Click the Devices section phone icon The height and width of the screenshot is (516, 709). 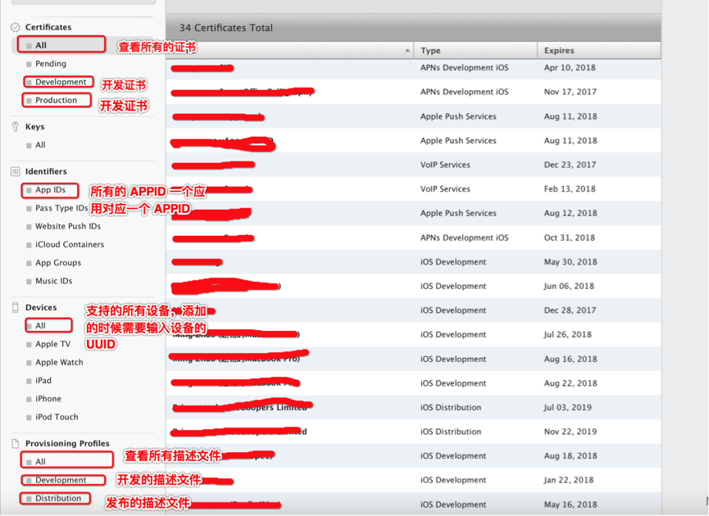tap(15, 307)
